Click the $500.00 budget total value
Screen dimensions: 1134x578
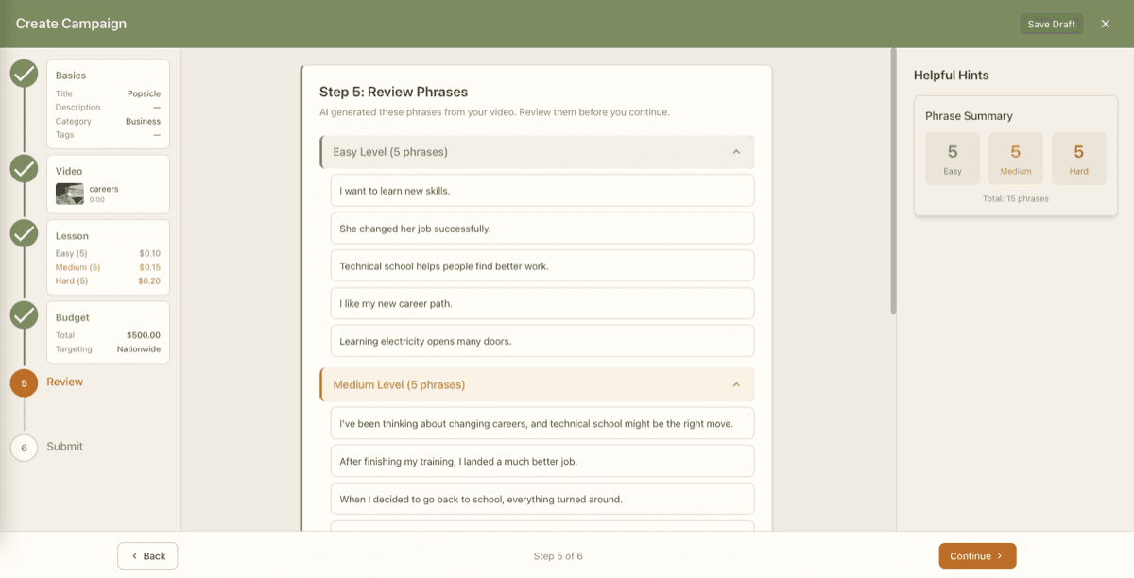coord(144,335)
